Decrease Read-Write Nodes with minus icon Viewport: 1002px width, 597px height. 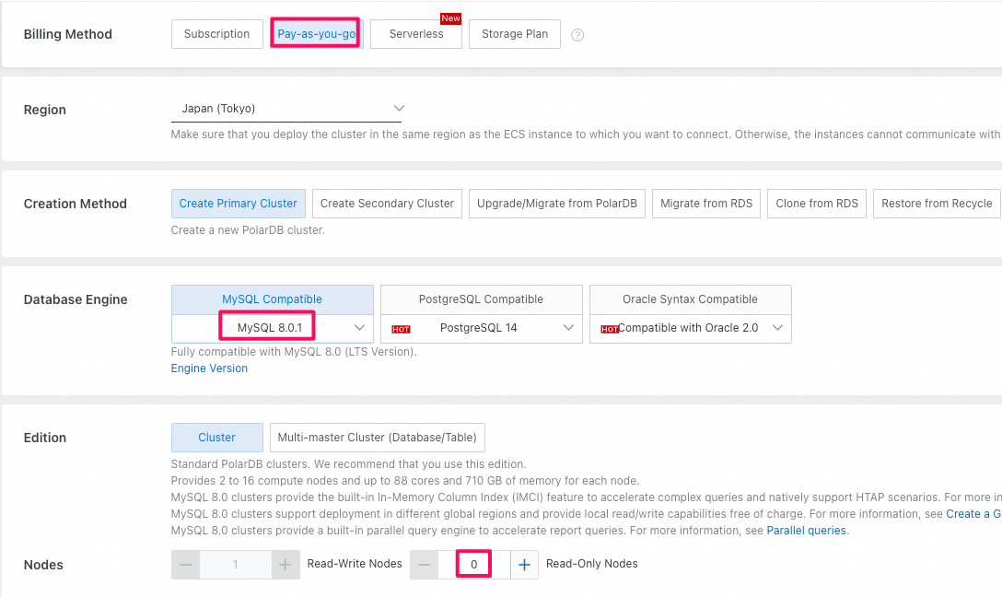point(185,565)
